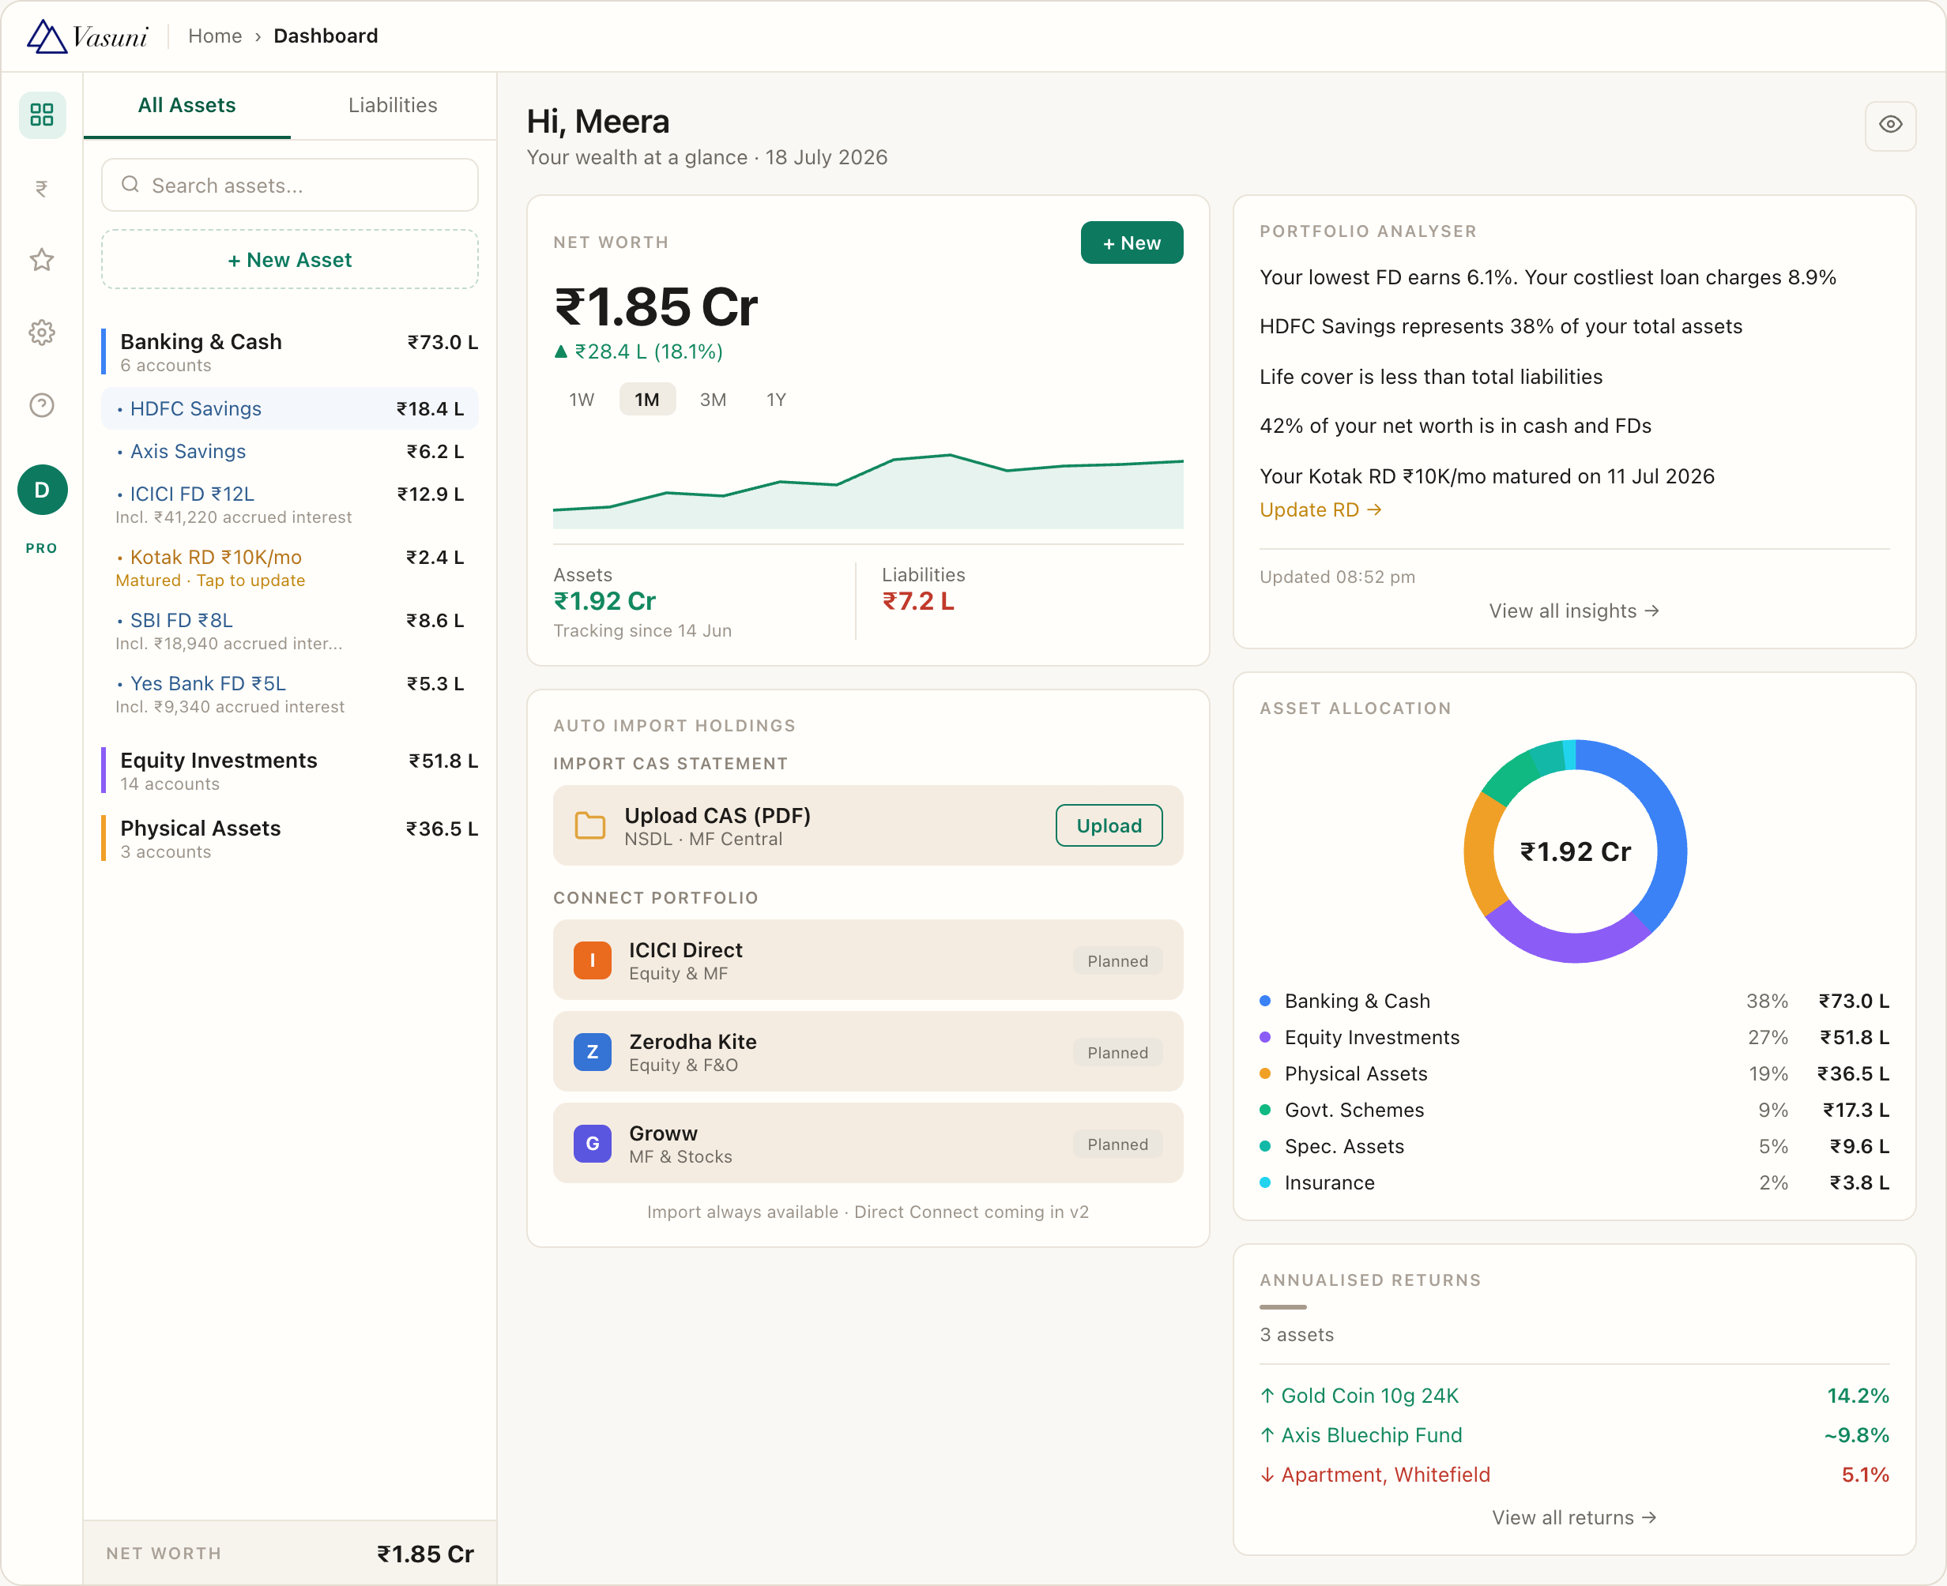Open Axis Bluechip Fund returns row

1574,1435
